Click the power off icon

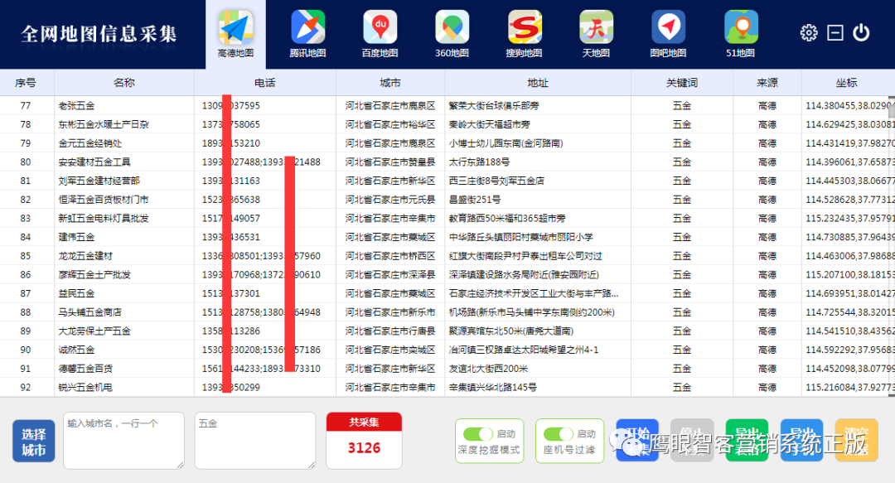pos(861,32)
